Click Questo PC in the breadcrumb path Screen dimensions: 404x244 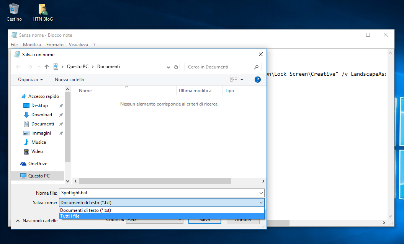click(x=78, y=67)
